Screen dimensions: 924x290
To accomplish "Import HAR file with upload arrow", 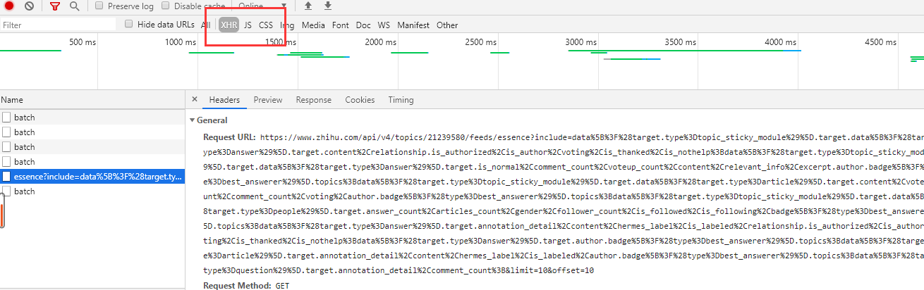I will point(308,6).
